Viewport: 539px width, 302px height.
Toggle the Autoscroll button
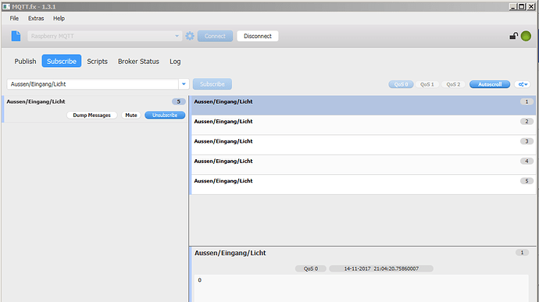[x=490, y=84]
